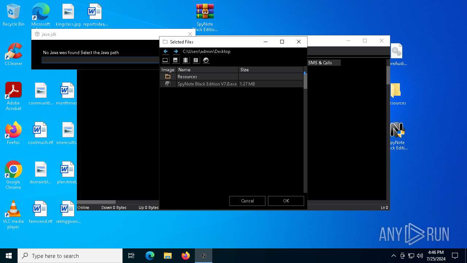Select the planstreat... Word document icon

tap(67, 173)
